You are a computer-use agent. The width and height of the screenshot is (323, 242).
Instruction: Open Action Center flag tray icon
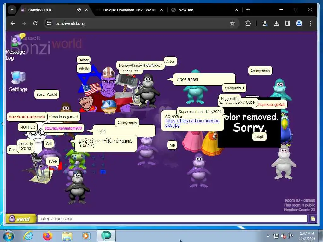pos(291,236)
